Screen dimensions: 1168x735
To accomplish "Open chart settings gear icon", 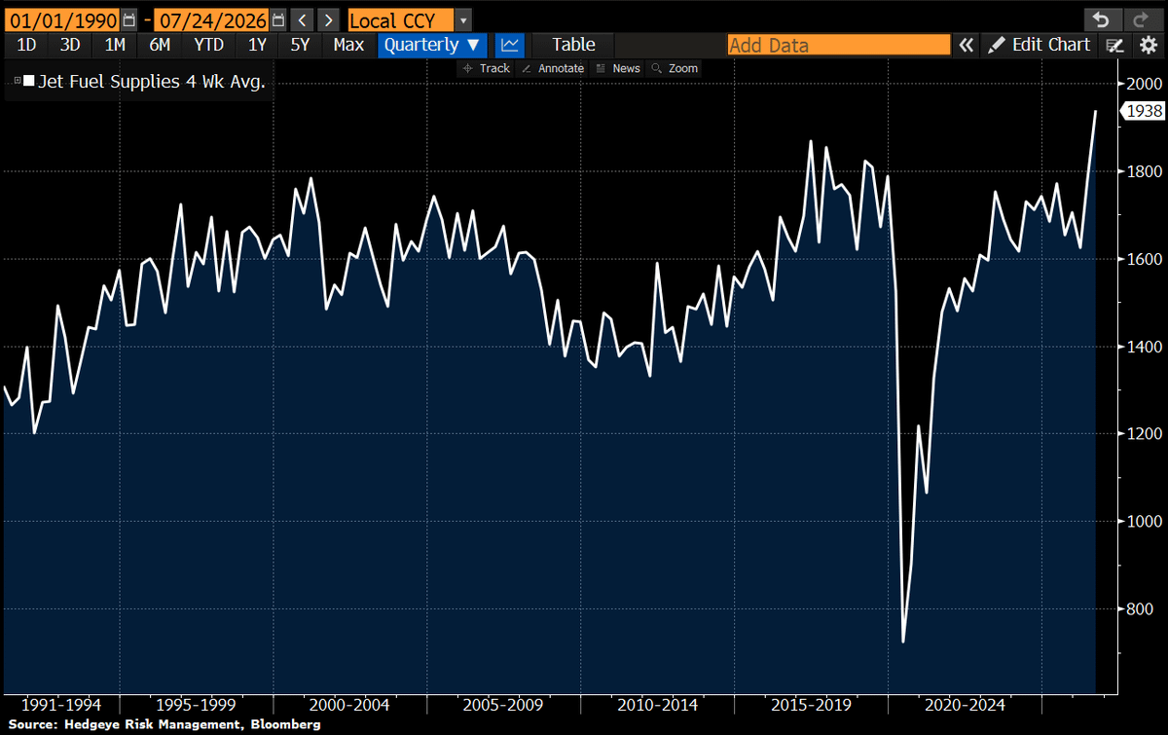I will (x=1148, y=45).
